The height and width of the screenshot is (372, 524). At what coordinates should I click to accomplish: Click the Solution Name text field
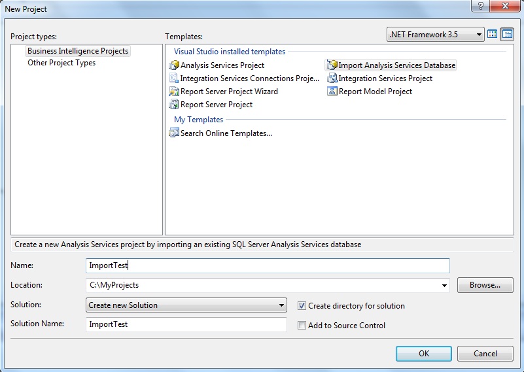[186, 324]
